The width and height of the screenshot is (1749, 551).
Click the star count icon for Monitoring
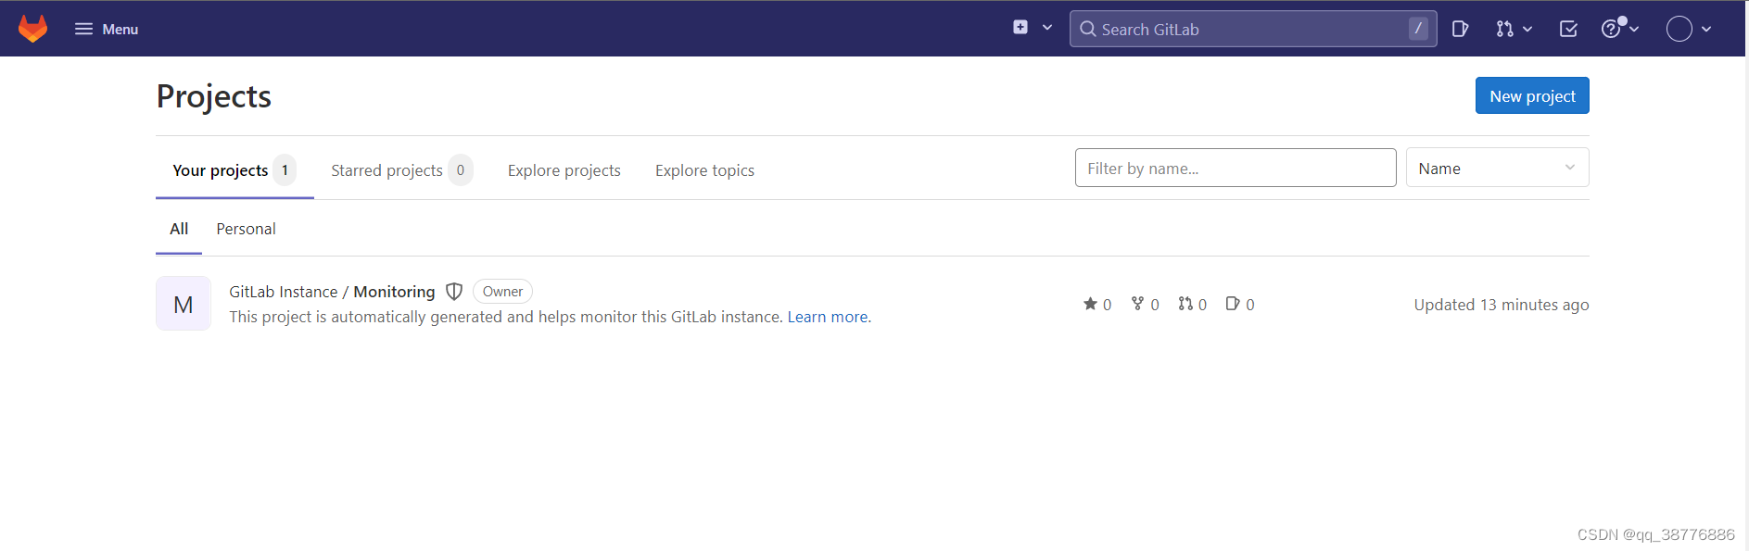coord(1090,304)
